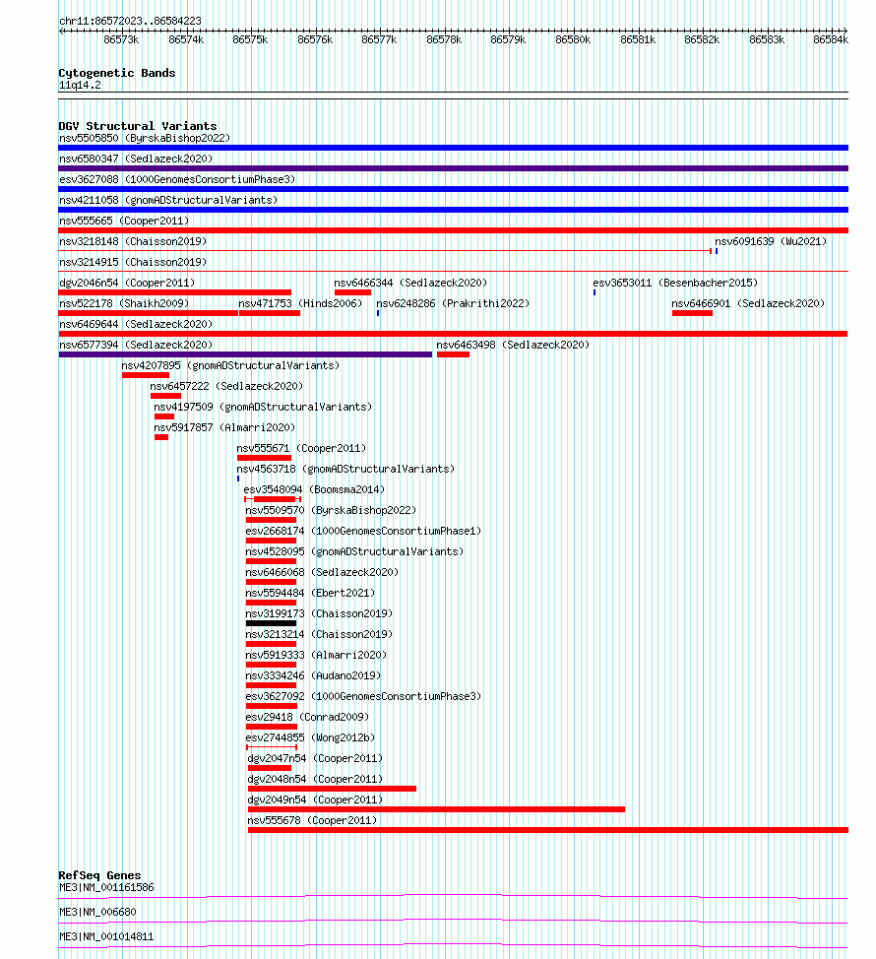Open nsv6248286 (Prakrithi2022) variant

pos(453,304)
